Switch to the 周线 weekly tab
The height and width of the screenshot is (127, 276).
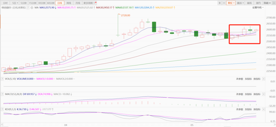coord(69,3)
